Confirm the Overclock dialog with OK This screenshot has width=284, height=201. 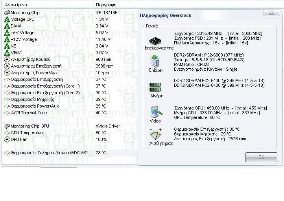pyautogui.click(x=261, y=157)
